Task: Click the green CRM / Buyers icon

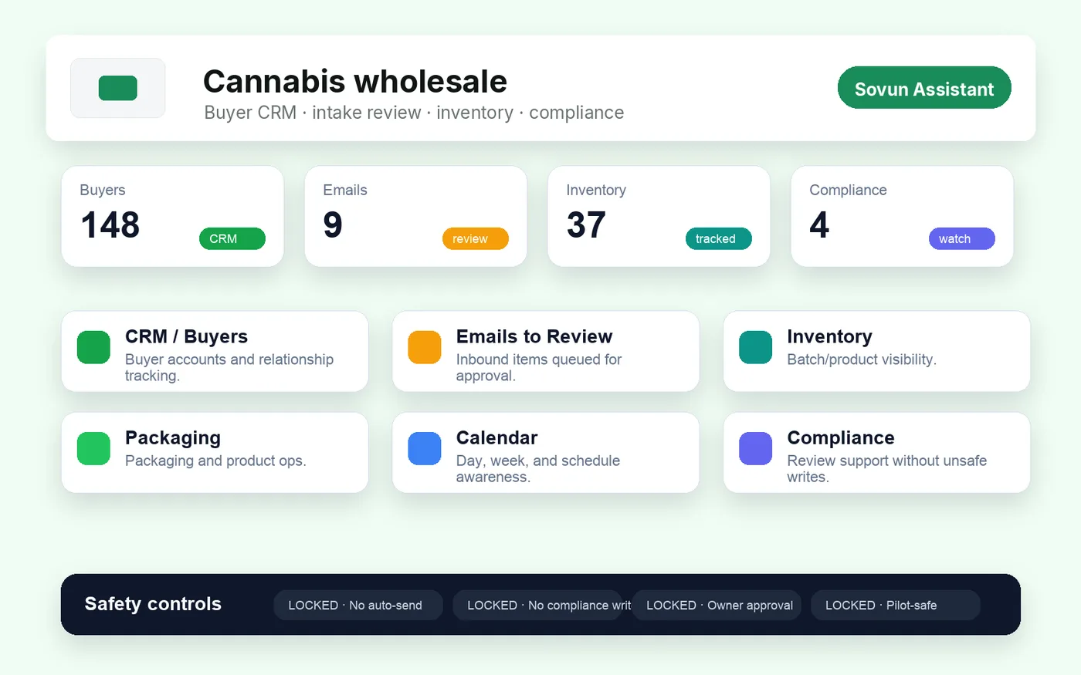Action: coord(93,347)
